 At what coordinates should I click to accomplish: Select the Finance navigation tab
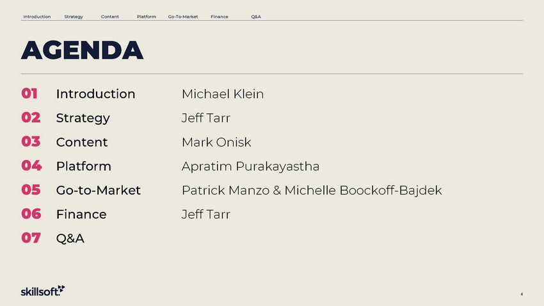(x=220, y=17)
